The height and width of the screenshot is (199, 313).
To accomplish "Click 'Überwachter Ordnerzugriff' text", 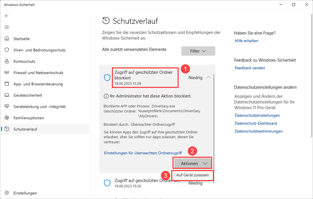I will click(x=153, y=125).
